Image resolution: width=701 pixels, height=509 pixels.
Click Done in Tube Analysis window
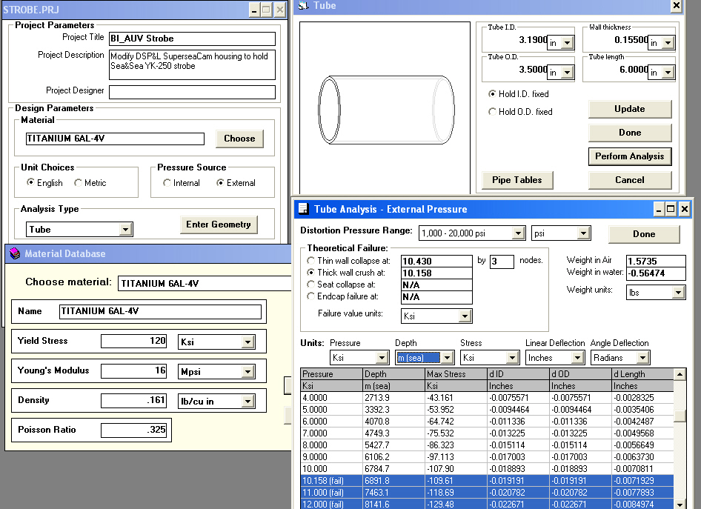click(x=644, y=234)
